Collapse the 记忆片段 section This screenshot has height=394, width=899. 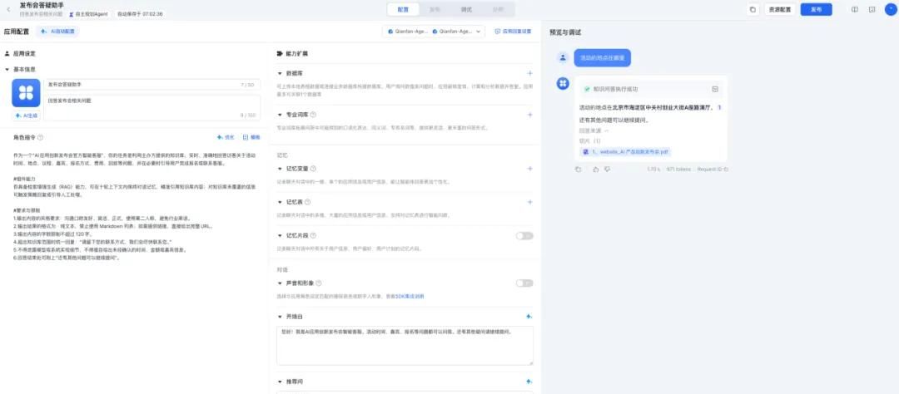point(280,235)
